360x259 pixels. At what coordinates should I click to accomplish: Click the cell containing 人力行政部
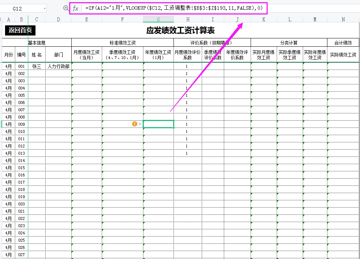[59, 66]
